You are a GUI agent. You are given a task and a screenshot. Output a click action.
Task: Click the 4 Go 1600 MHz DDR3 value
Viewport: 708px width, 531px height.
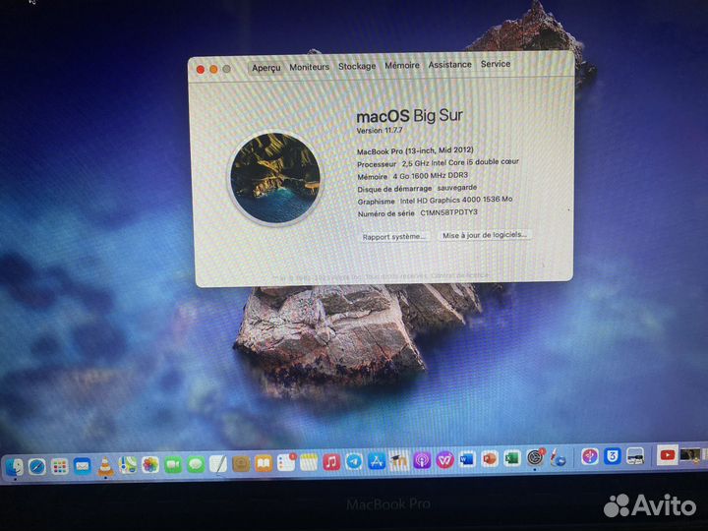click(431, 175)
